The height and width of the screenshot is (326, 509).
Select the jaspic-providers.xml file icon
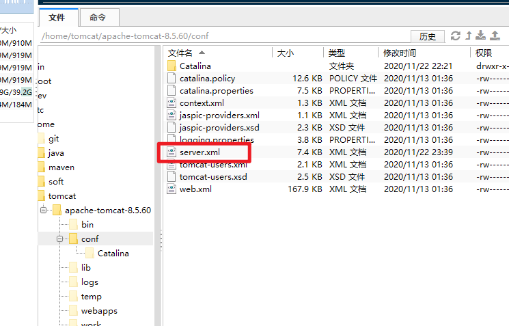point(171,116)
